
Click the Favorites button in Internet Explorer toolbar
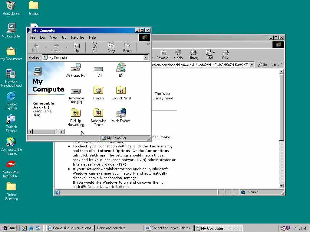click(163, 55)
